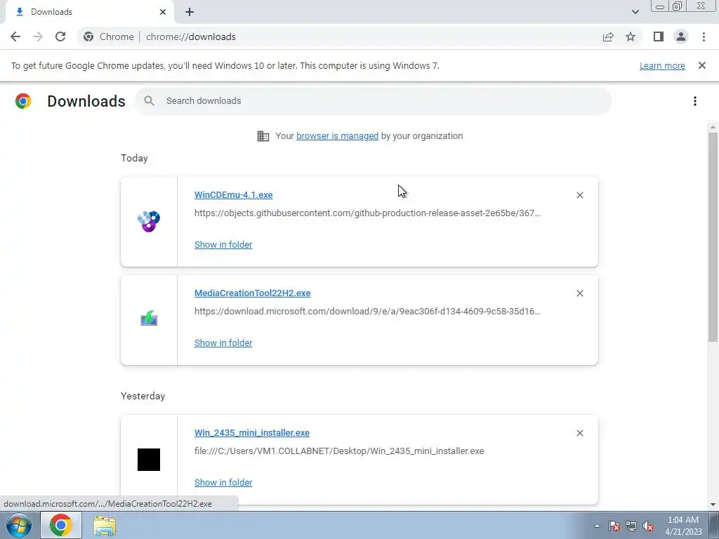
Task: Click the network tray icon
Action: point(631,526)
